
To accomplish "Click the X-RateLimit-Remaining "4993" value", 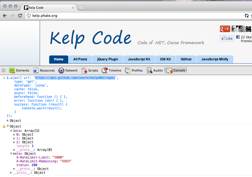I will coord(66,161).
